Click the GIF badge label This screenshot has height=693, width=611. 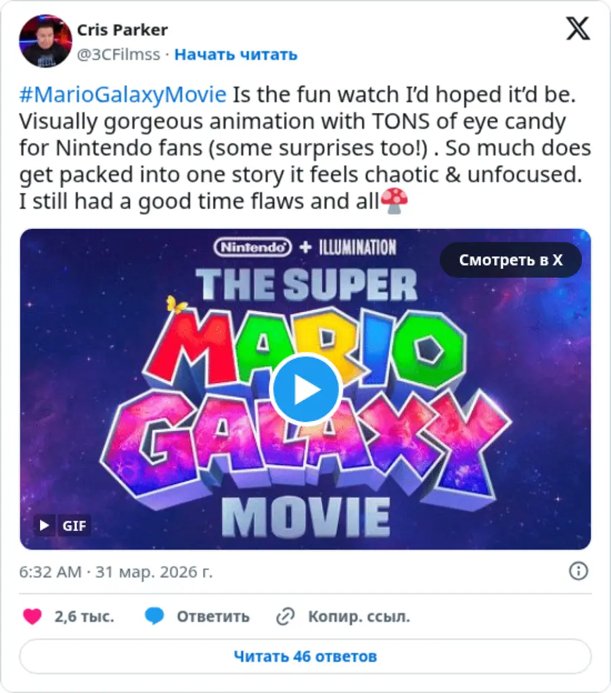(74, 525)
